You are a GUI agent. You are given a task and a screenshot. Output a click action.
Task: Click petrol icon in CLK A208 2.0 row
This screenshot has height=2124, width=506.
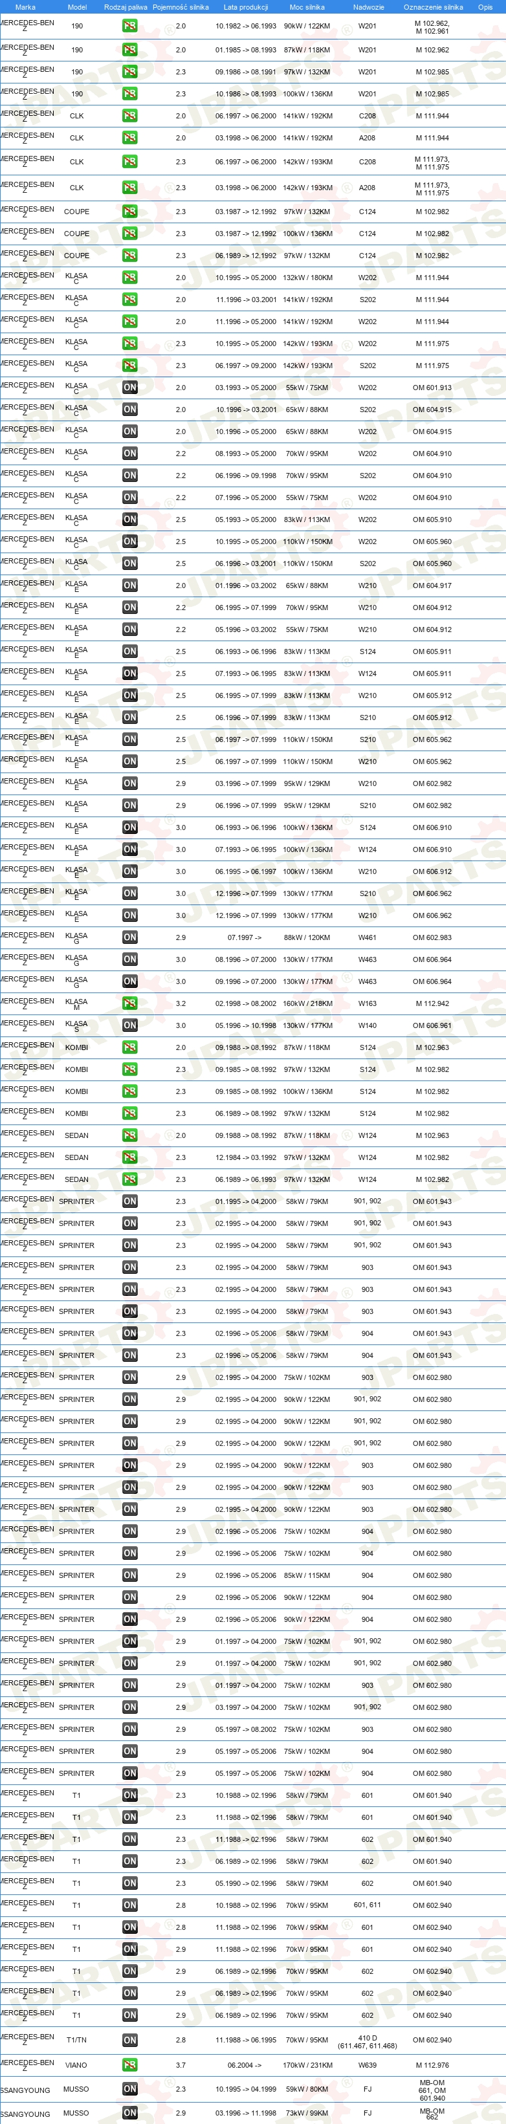click(x=129, y=138)
